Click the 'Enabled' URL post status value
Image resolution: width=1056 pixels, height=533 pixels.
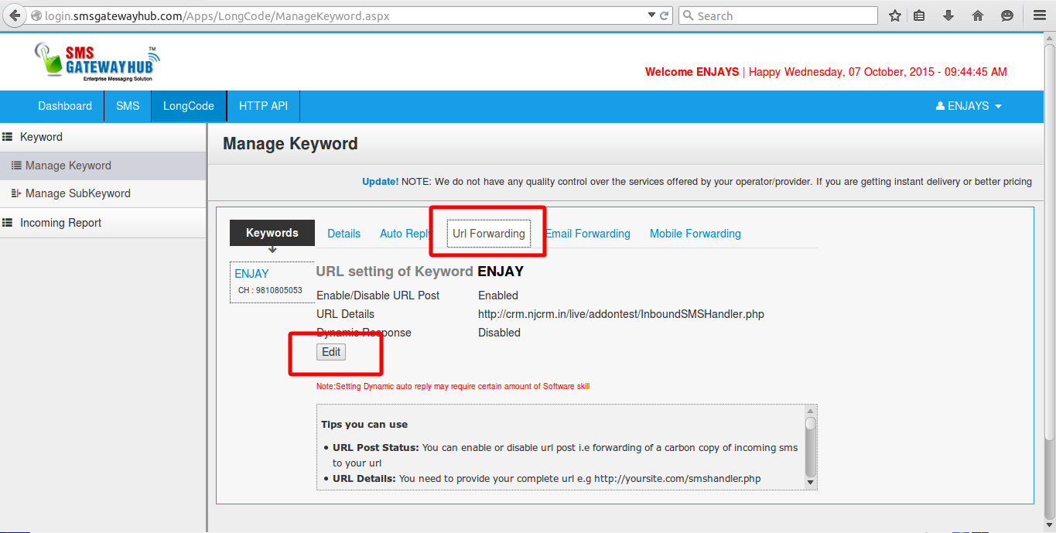pyautogui.click(x=498, y=296)
